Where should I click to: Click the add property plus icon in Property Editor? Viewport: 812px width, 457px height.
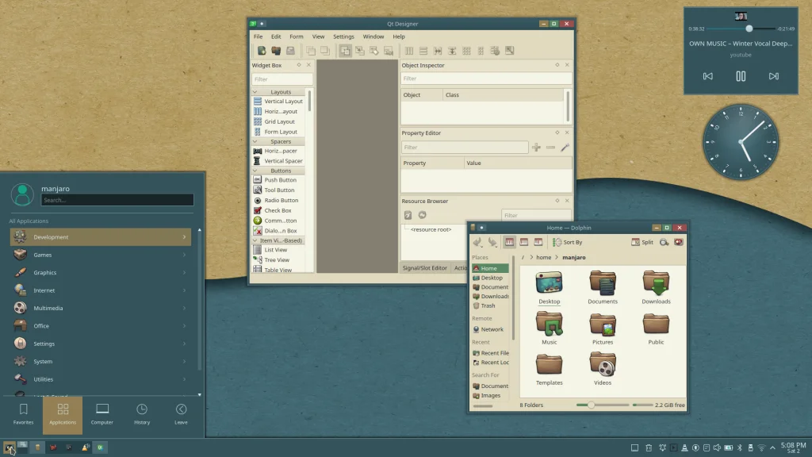point(536,148)
